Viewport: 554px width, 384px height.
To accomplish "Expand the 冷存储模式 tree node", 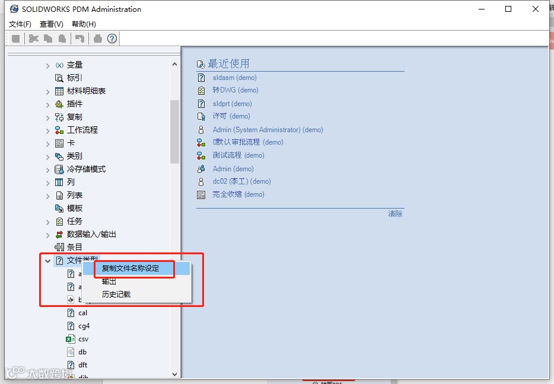I will pos(47,170).
